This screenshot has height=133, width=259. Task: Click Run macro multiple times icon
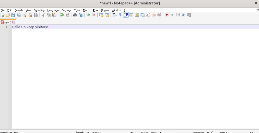click(x=184, y=15)
